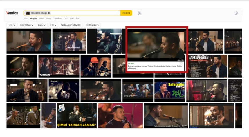This screenshot has height=137, width=249.
Task: Select the Wallpaper 1600x900 filter
Action: (71, 25)
